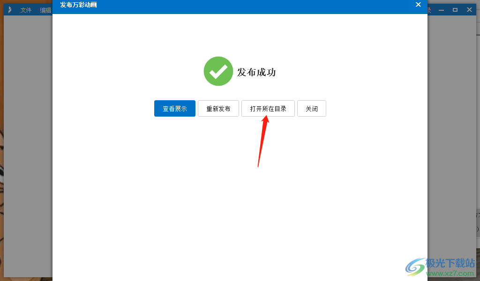Dismiss the dialog with the 关闭 button
This screenshot has height=281, width=480.
click(x=312, y=109)
